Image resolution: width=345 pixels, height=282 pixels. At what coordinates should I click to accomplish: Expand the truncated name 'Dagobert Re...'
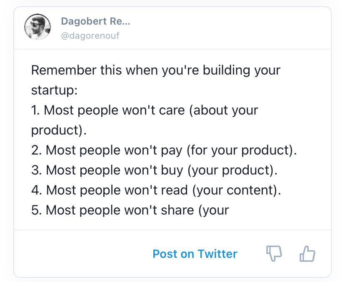(x=96, y=22)
